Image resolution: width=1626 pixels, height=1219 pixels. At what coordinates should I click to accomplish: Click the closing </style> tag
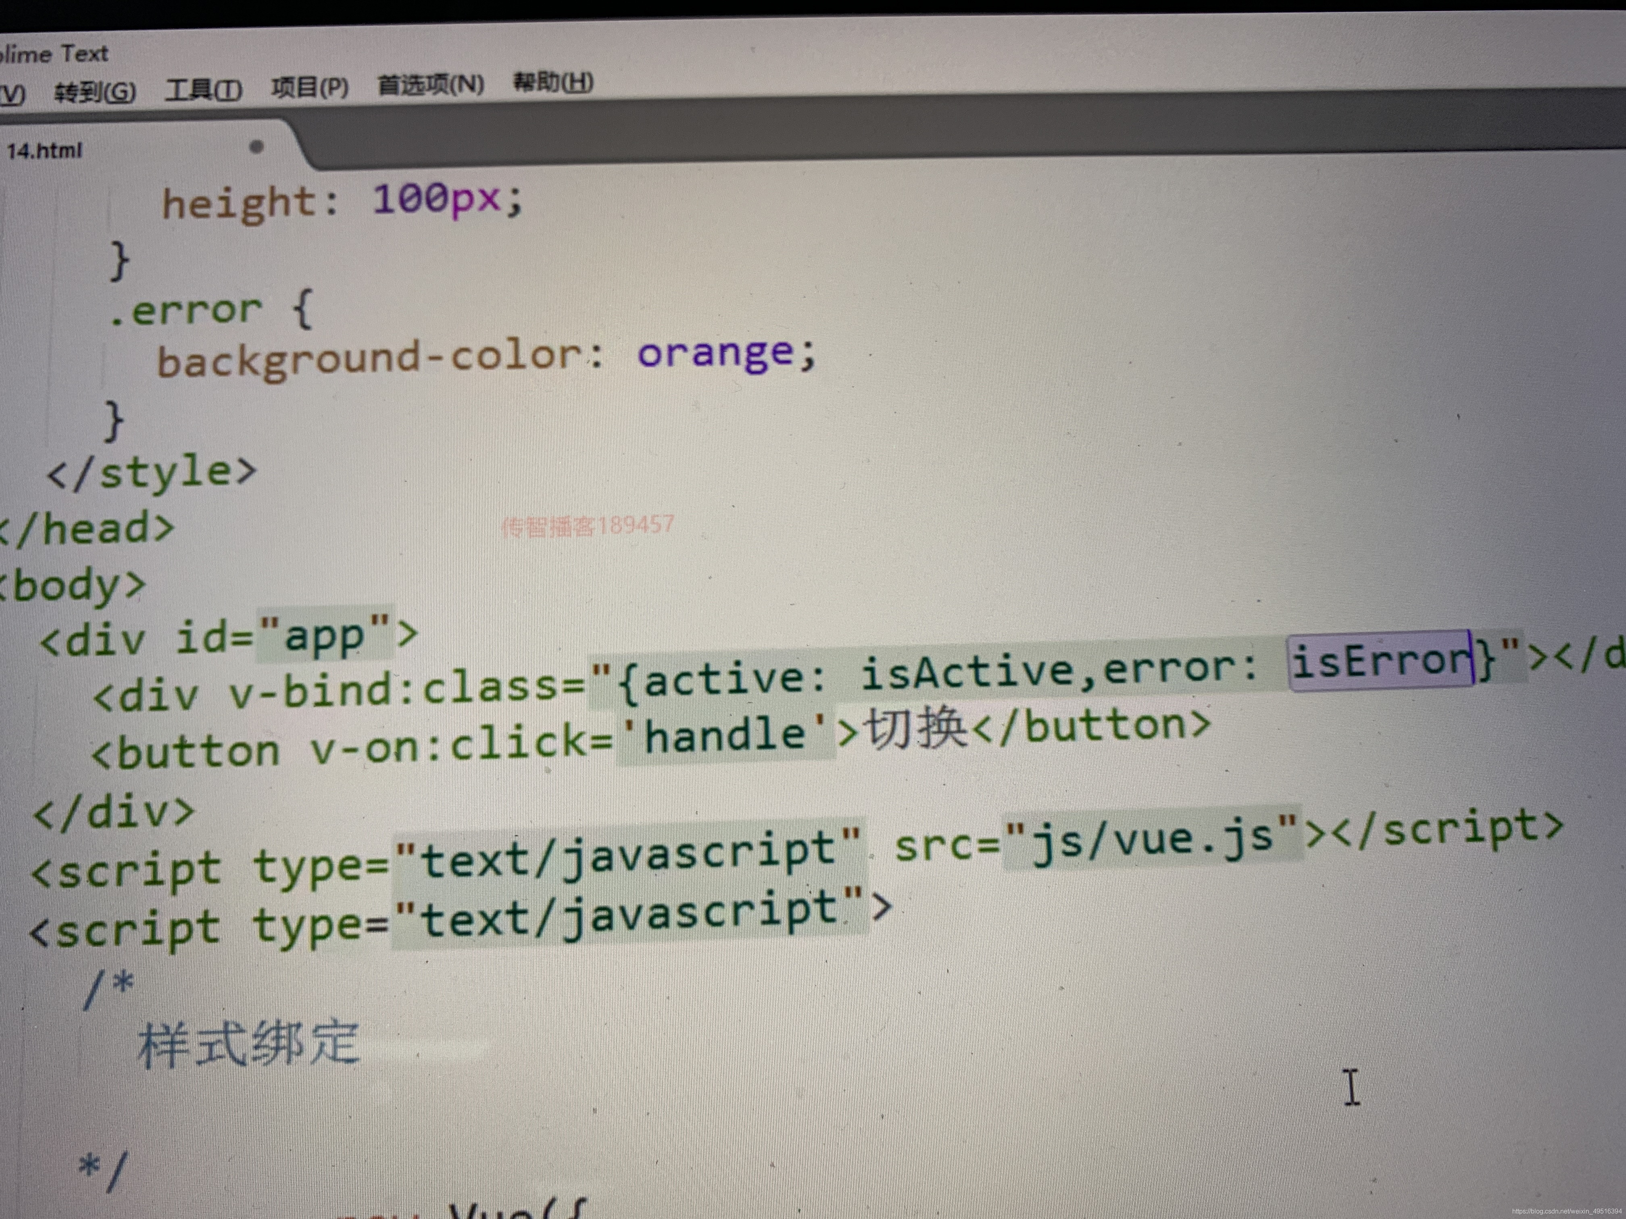151,472
